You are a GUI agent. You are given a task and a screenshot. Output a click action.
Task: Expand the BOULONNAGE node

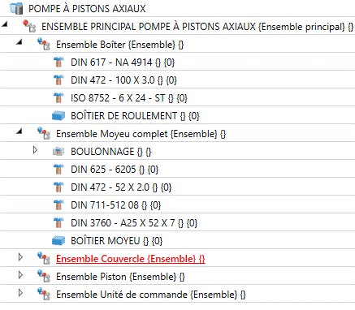pos(35,150)
